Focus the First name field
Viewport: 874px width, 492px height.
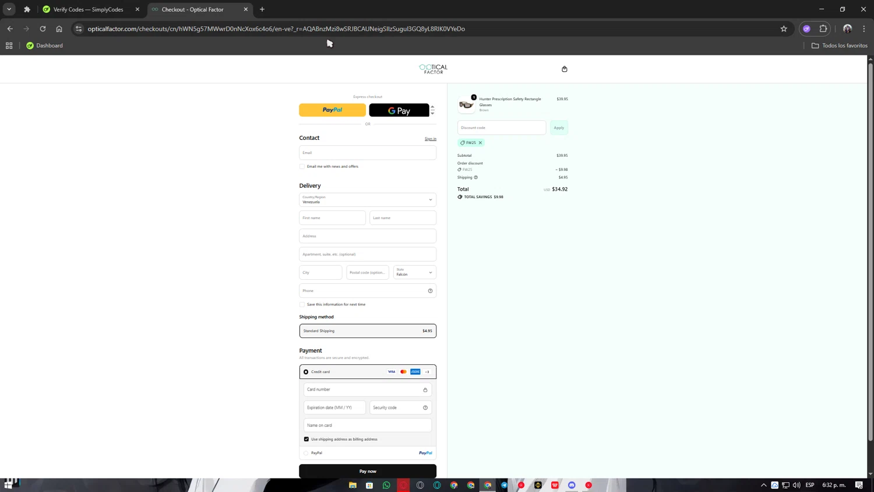click(333, 218)
